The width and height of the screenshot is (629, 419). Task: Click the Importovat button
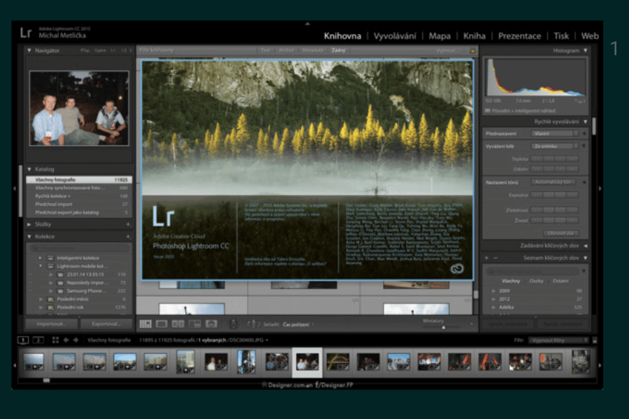click(51, 324)
